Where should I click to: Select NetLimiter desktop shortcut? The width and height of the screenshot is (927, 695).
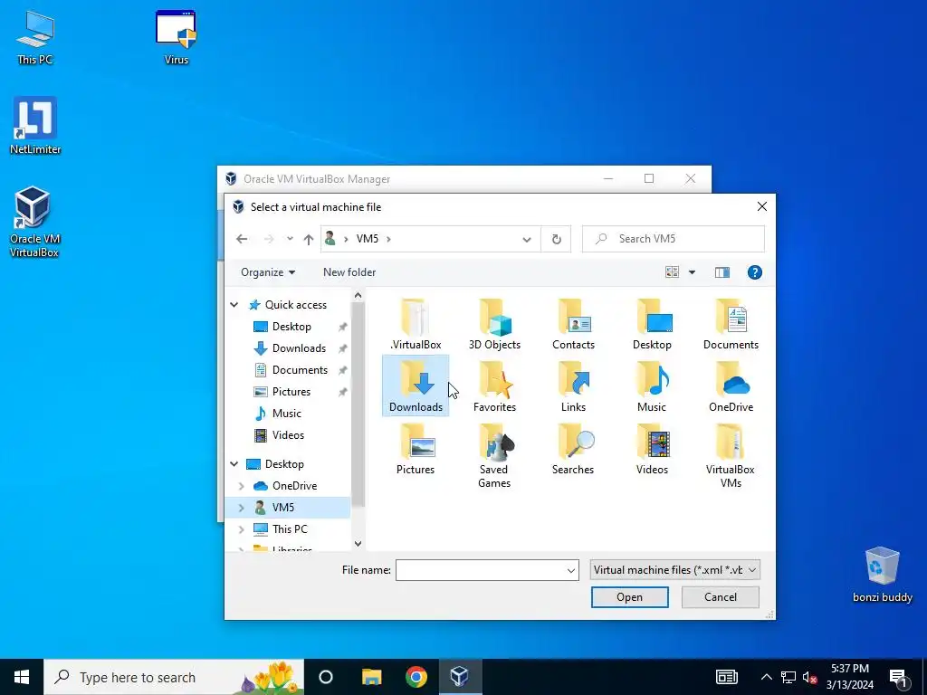(x=35, y=125)
